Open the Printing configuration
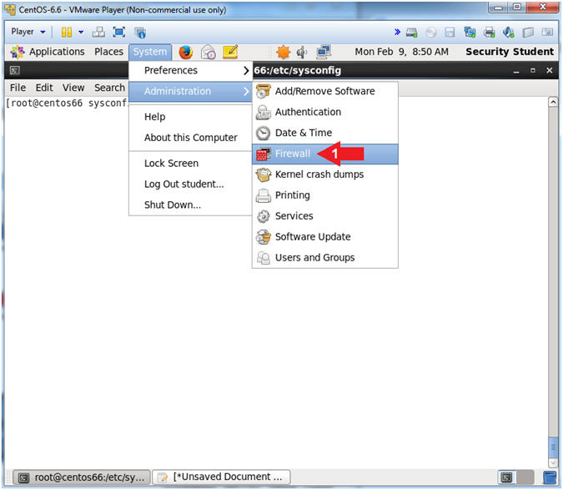This screenshot has height=490, width=563. (325, 195)
